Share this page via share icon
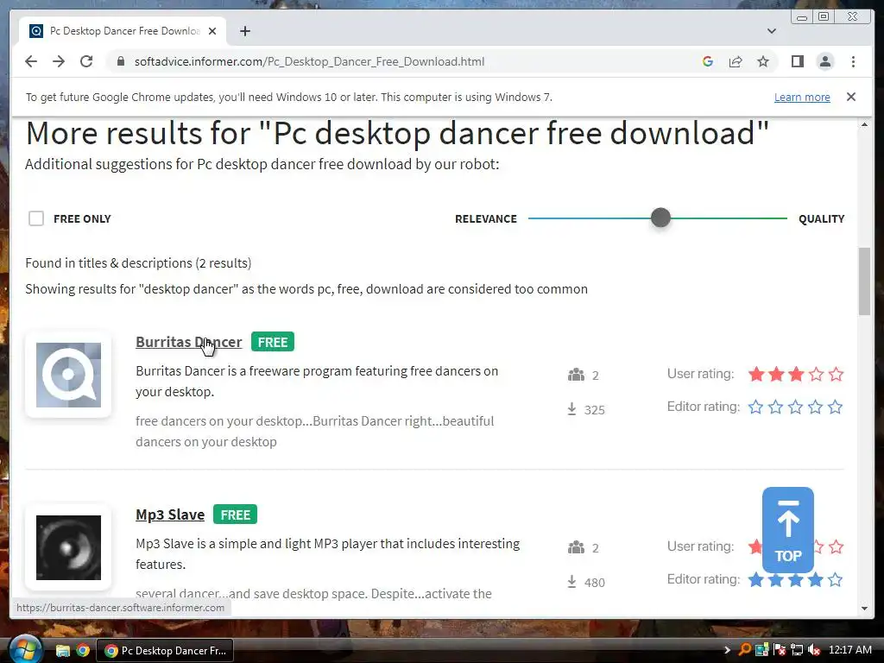884x663 pixels. pos(736,61)
